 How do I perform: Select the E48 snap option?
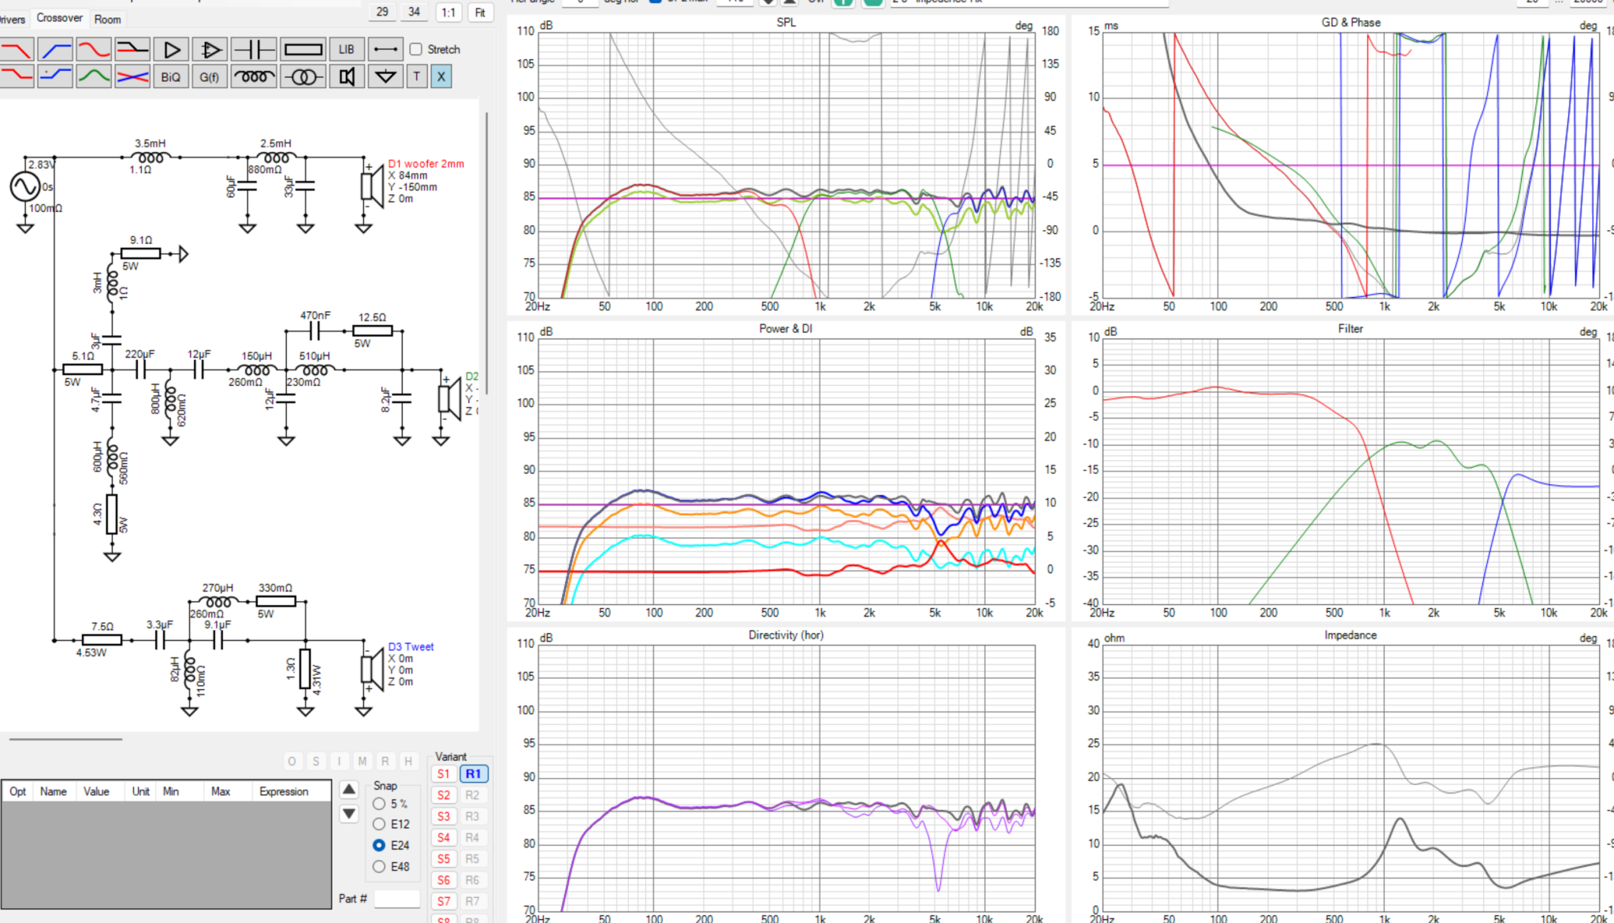[379, 866]
